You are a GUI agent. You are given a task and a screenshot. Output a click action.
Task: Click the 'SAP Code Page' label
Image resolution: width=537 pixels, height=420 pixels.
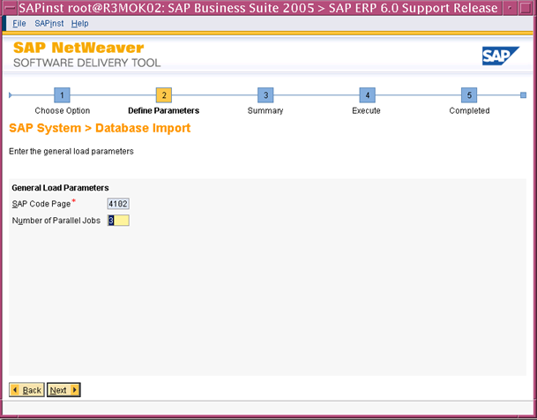pos(41,204)
